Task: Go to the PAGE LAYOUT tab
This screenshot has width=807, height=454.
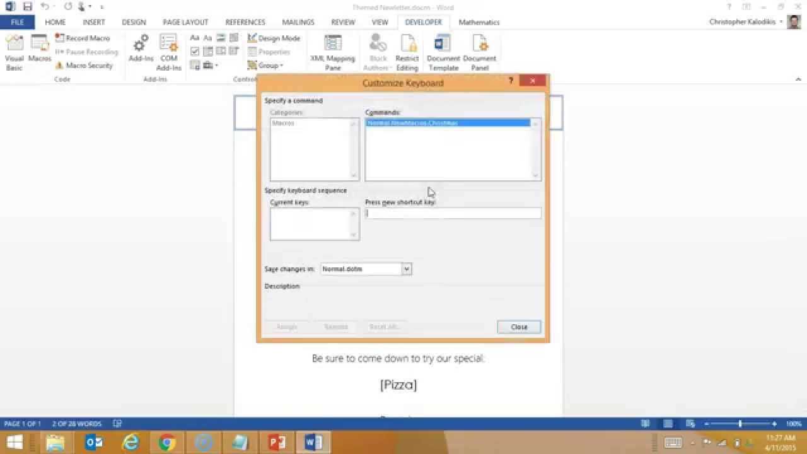Action: click(x=185, y=22)
